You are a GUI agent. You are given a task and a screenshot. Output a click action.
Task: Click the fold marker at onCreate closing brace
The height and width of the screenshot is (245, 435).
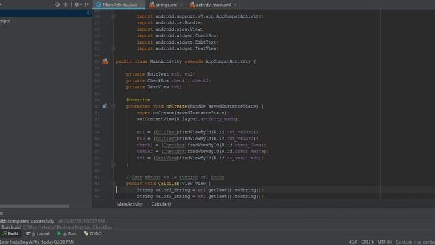(114, 164)
